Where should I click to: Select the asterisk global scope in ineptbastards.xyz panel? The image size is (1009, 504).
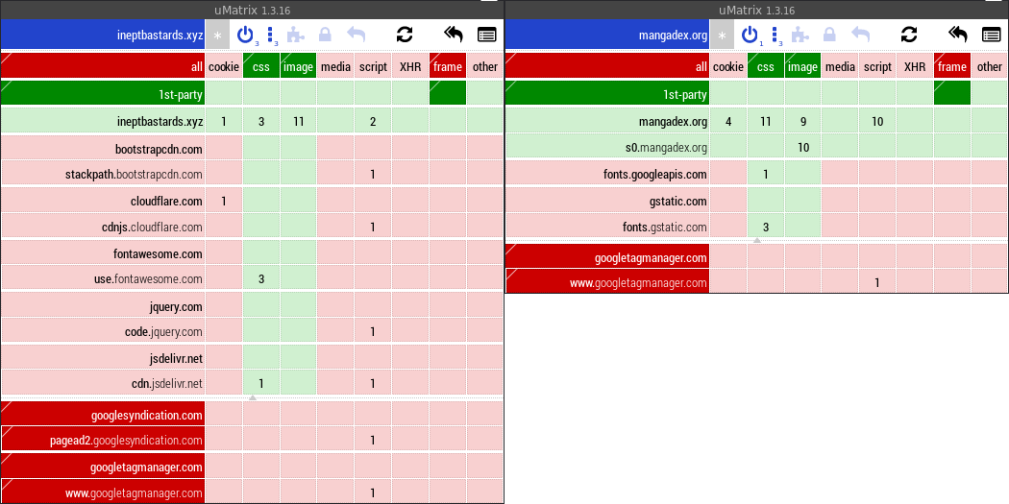pos(217,35)
